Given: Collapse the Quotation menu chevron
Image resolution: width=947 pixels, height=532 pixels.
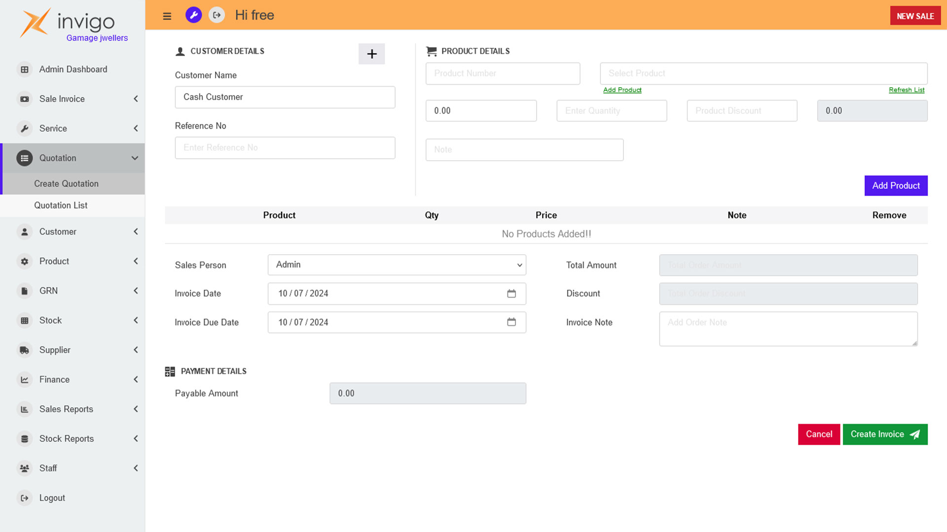Looking at the screenshot, I should pyautogui.click(x=135, y=158).
